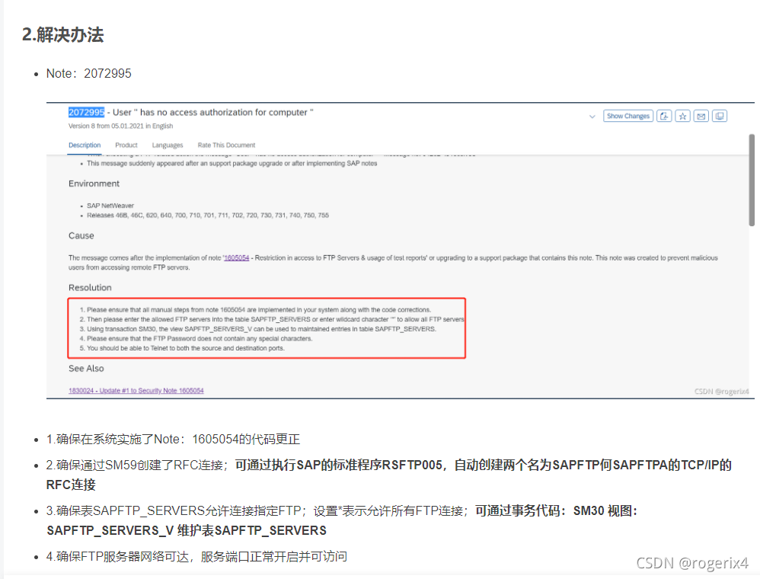The image size is (760, 579).
Task: Open the note 1605054 link in Cause
Action: pos(237,258)
